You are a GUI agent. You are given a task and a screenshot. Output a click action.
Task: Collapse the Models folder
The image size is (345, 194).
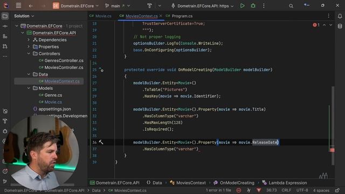point(29,88)
